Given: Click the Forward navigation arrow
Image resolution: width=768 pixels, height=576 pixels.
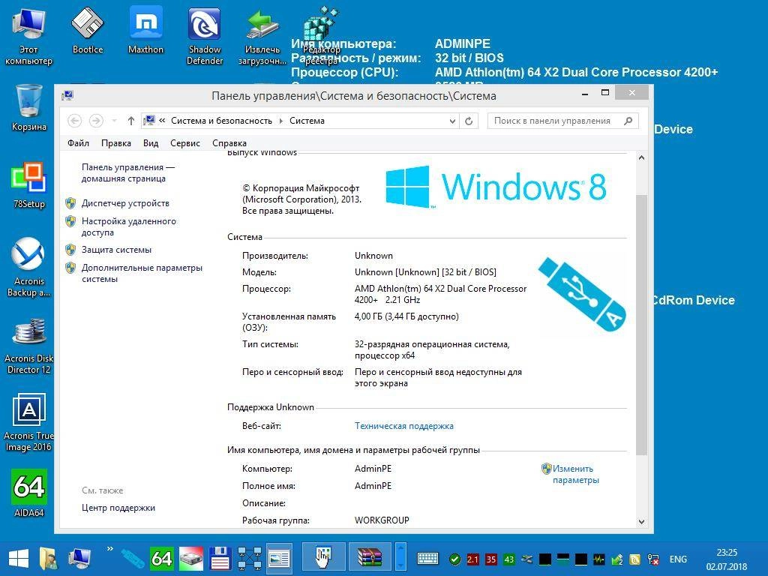Looking at the screenshot, I should click(96, 121).
